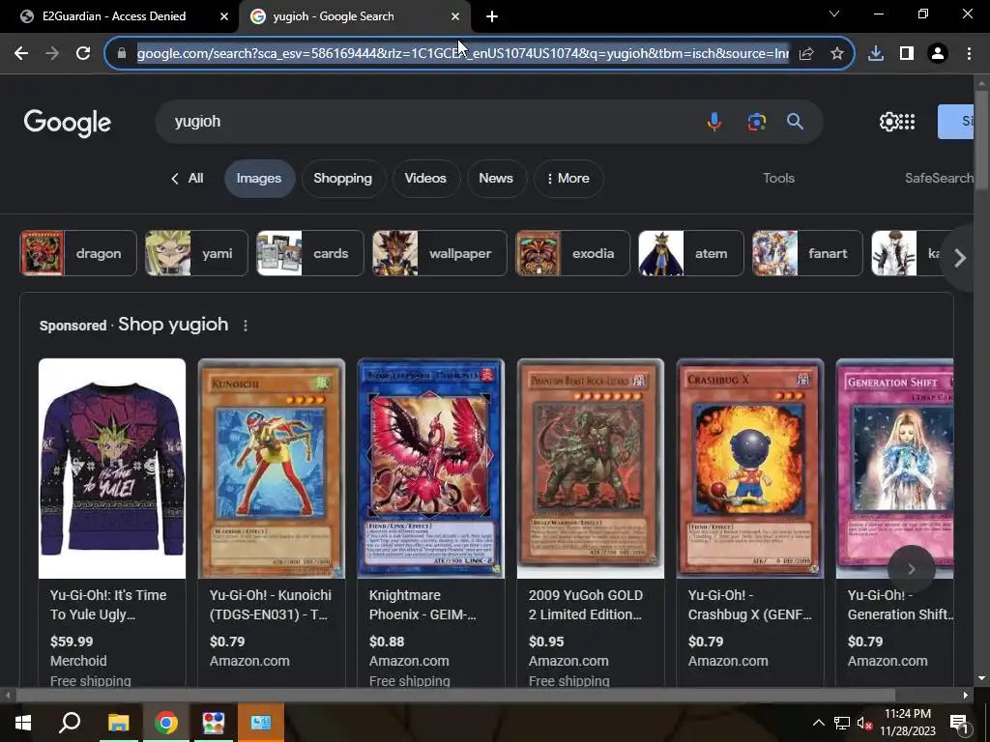Open tab search chevron in title bar
Screen dimensions: 990x742
pos(834,14)
